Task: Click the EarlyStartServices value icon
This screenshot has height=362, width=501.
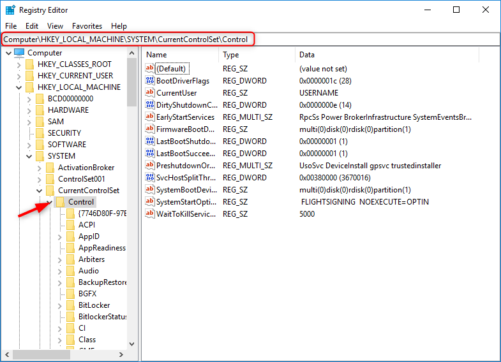Action: (x=150, y=117)
